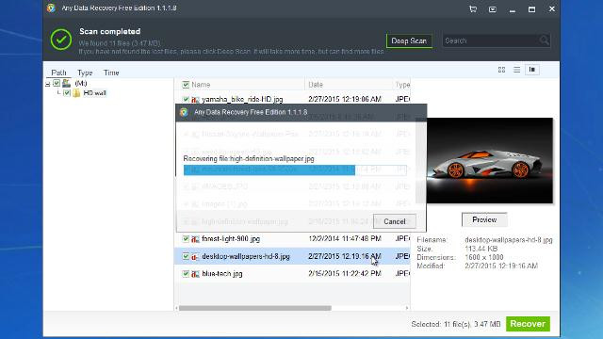Select the HD wall folder in tree
This screenshot has width=603, height=339.
[94, 93]
